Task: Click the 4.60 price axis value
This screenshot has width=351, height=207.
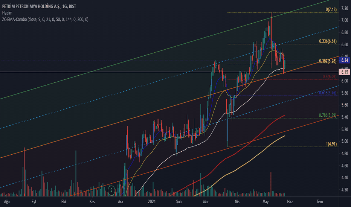Action: pos(345,166)
